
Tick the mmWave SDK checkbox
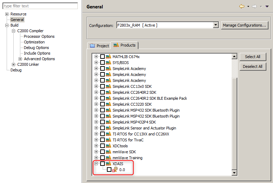pos(102,152)
